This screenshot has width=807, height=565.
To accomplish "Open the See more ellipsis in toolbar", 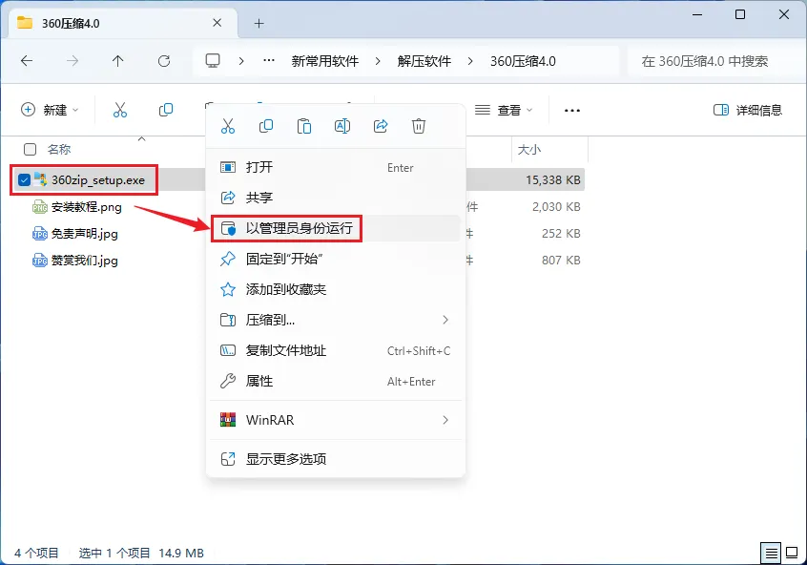I will click(571, 110).
